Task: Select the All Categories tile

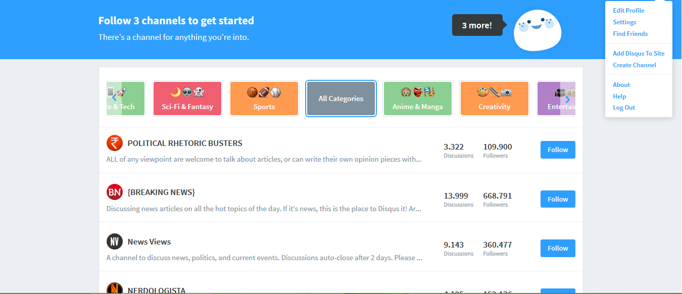Action: coord(341,99)
